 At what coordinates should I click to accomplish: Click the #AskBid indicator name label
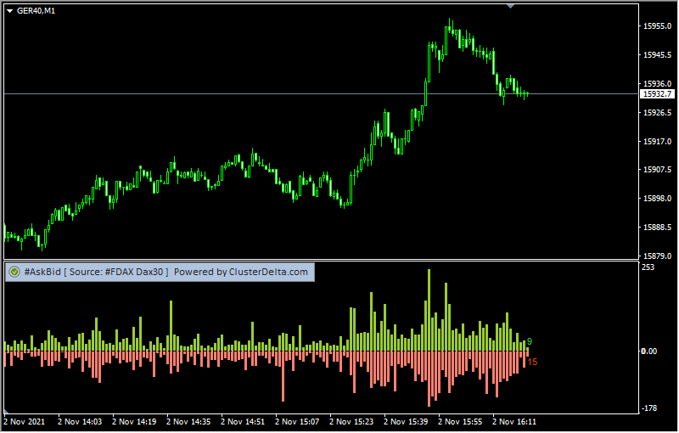coord(41,272)
